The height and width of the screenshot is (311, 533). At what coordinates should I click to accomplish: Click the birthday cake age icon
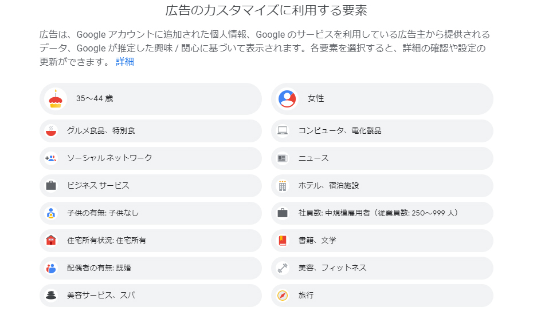[x=56, y=99]
